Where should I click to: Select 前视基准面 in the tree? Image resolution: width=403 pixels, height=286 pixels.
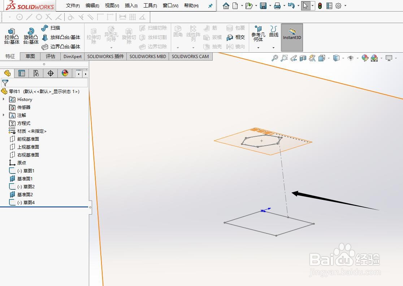[25, 139]
